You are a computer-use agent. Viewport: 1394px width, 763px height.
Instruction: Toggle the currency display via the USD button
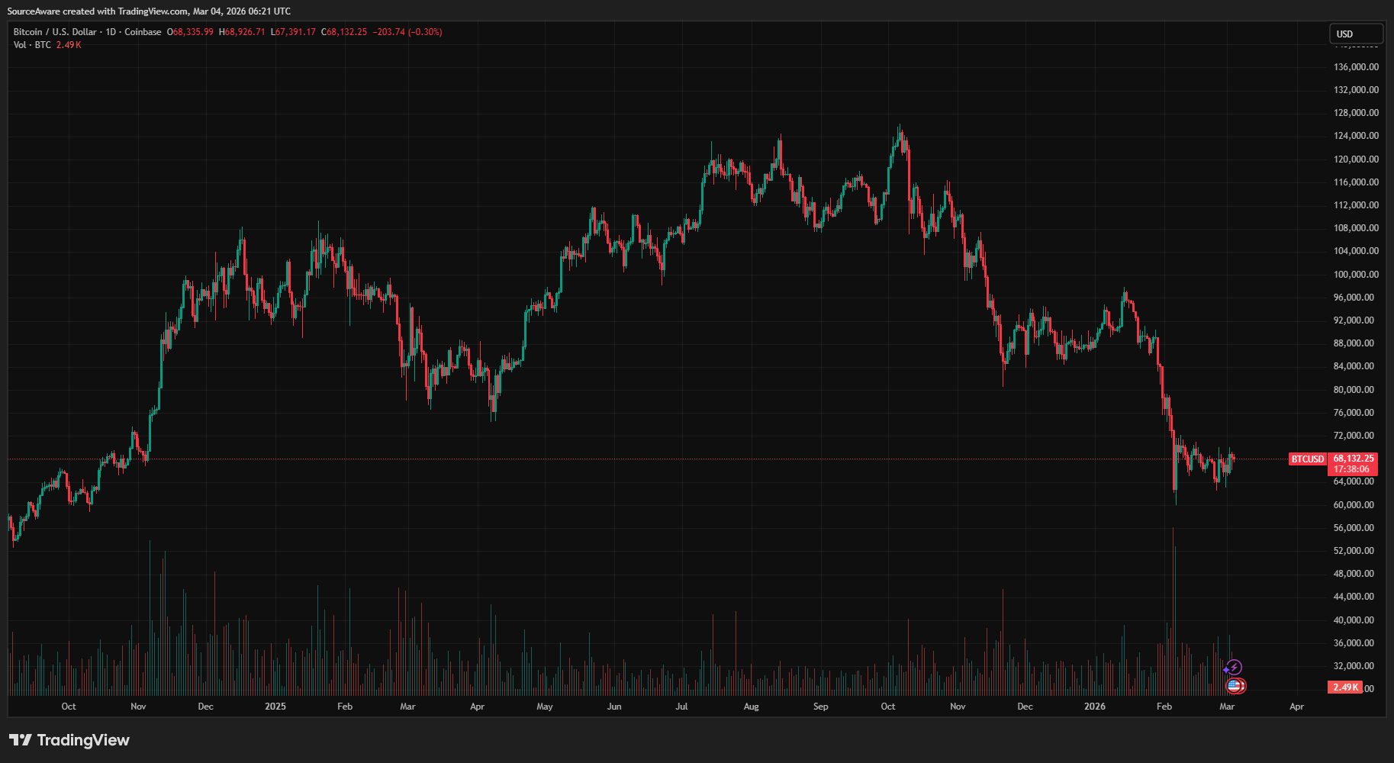(x=1356, y=34)
